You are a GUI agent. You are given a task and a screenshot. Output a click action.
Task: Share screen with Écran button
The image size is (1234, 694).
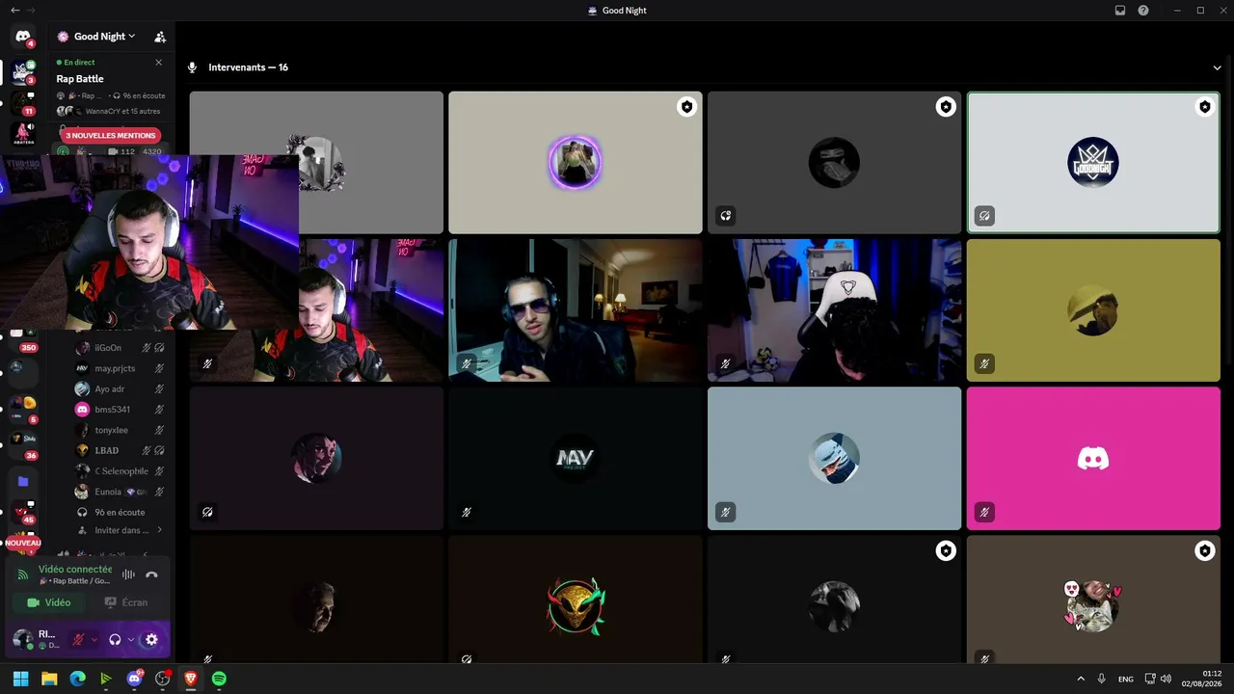tap(126, 602)
